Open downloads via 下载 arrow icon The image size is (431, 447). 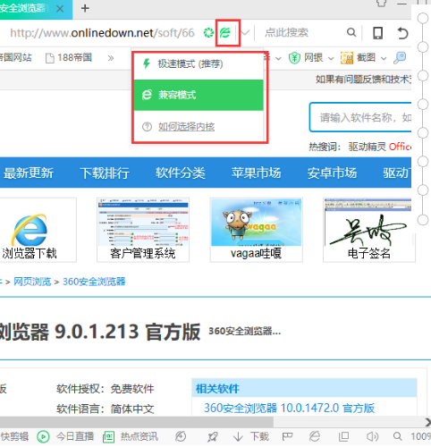pos(238,437)
